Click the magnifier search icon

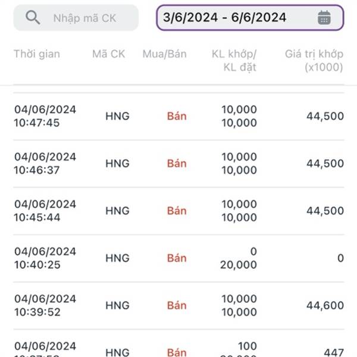tap(33, 17)
